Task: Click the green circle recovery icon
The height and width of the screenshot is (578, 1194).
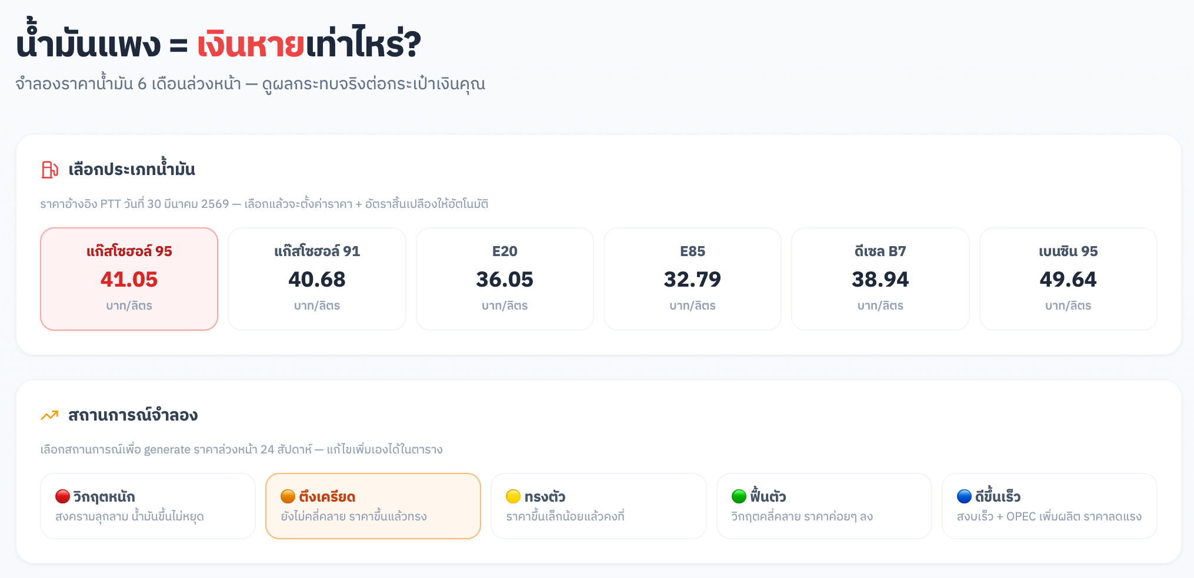Action: (739, 496)
